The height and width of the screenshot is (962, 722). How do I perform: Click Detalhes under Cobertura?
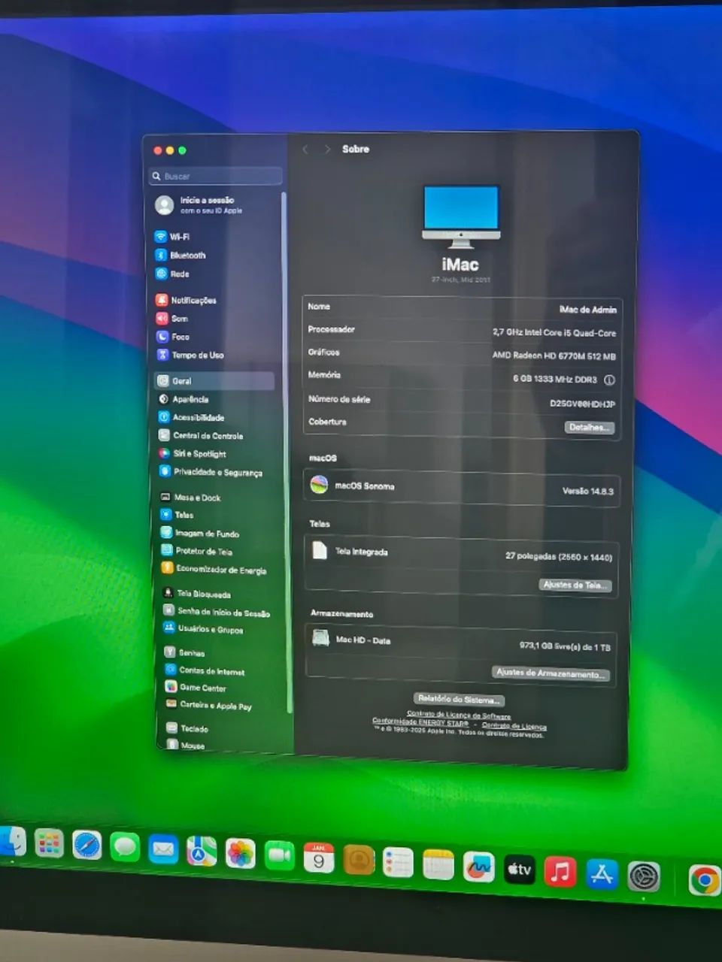(590, 427)
